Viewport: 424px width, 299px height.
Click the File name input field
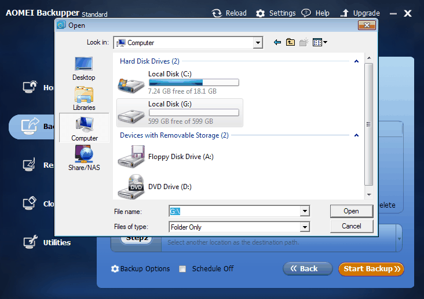coord(235,211)
